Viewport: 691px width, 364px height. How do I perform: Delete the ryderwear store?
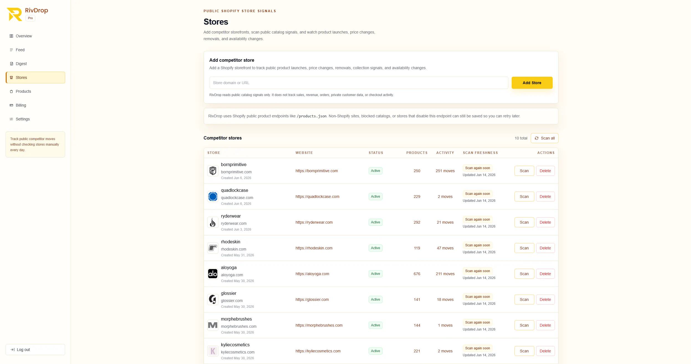[x=545, y=222]
